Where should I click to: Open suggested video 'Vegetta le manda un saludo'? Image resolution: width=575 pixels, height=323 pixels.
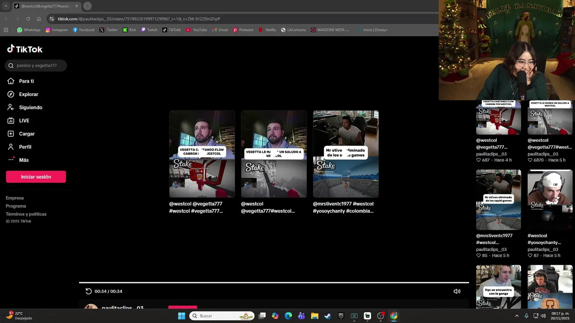[x=274, y=154]
